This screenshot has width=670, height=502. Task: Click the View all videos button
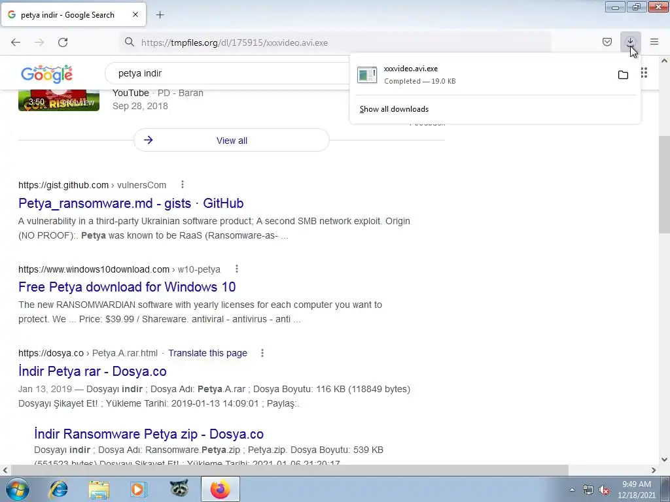[232, 140]
